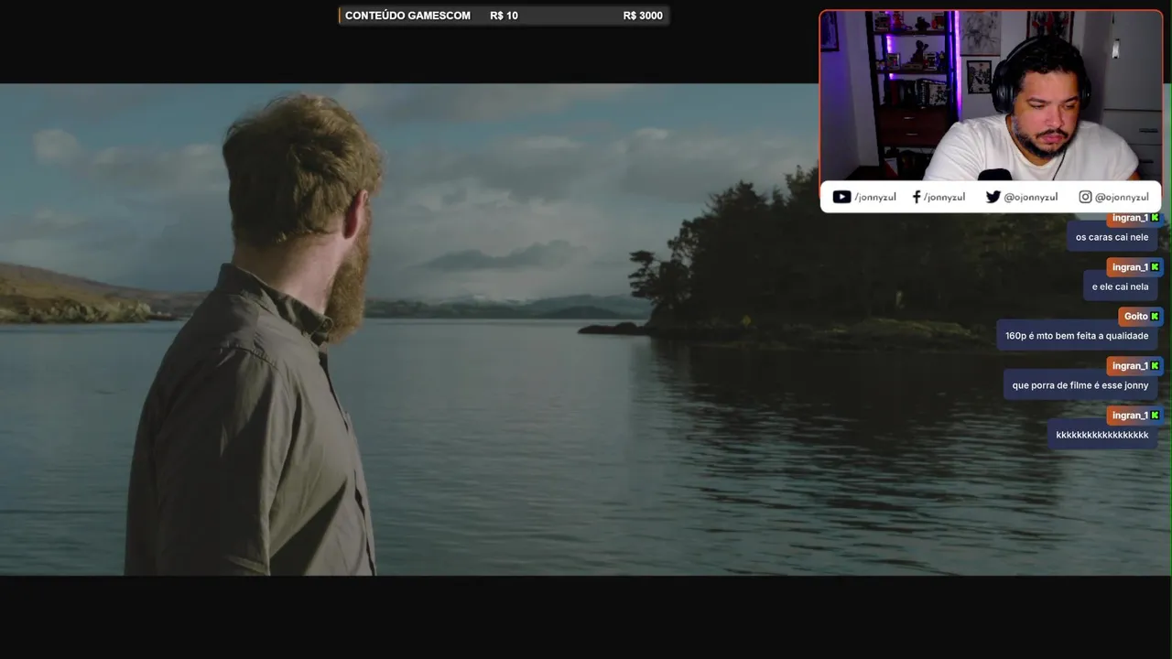1172x659 pixels.
Task: Click badge beside ingran_1 above 'e ele cai nela'
Action: [x=1155, y=267]
